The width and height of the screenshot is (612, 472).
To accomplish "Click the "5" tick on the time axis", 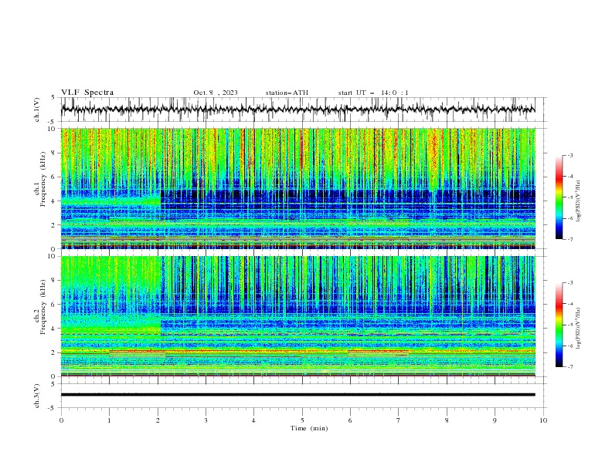I will [302, 420].
